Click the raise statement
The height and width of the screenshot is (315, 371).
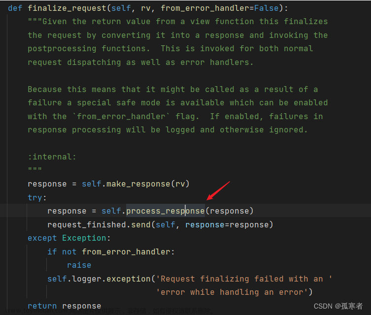[x=79, y=265]
